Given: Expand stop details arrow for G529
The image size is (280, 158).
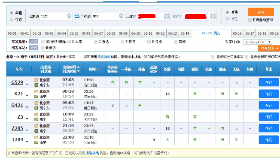Looking at the screenshot, I should pyautogui.click(x=27, y=84).
